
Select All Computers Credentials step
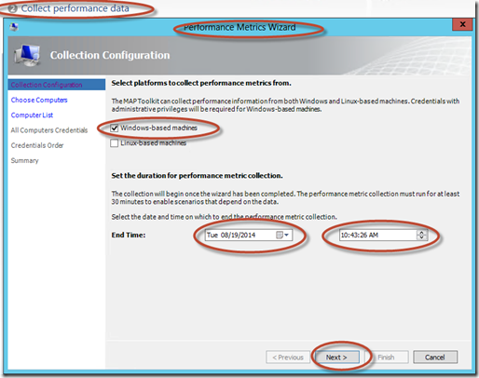(49, 130)
